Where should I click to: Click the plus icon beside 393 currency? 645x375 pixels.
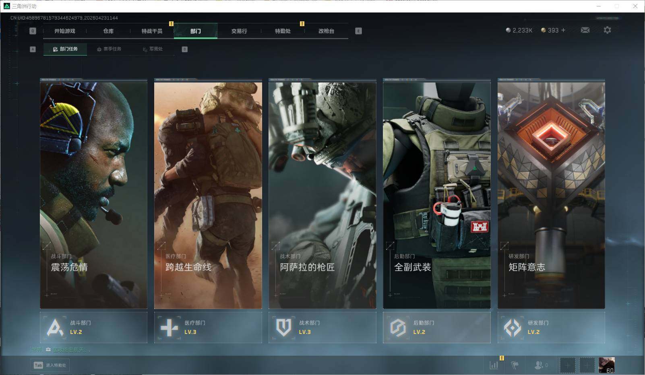pos(563,30)
